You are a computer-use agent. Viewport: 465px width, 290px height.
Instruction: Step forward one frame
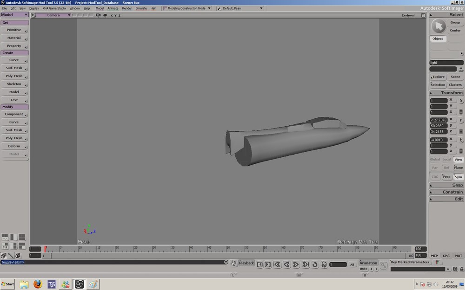pyautogui.click(x=268, y=264)
